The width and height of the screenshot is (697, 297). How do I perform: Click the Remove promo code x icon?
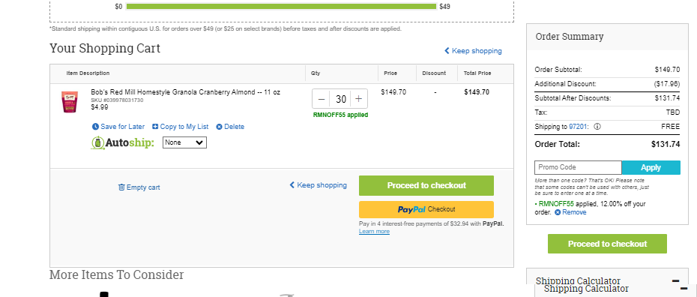click(x=558, y=212)
